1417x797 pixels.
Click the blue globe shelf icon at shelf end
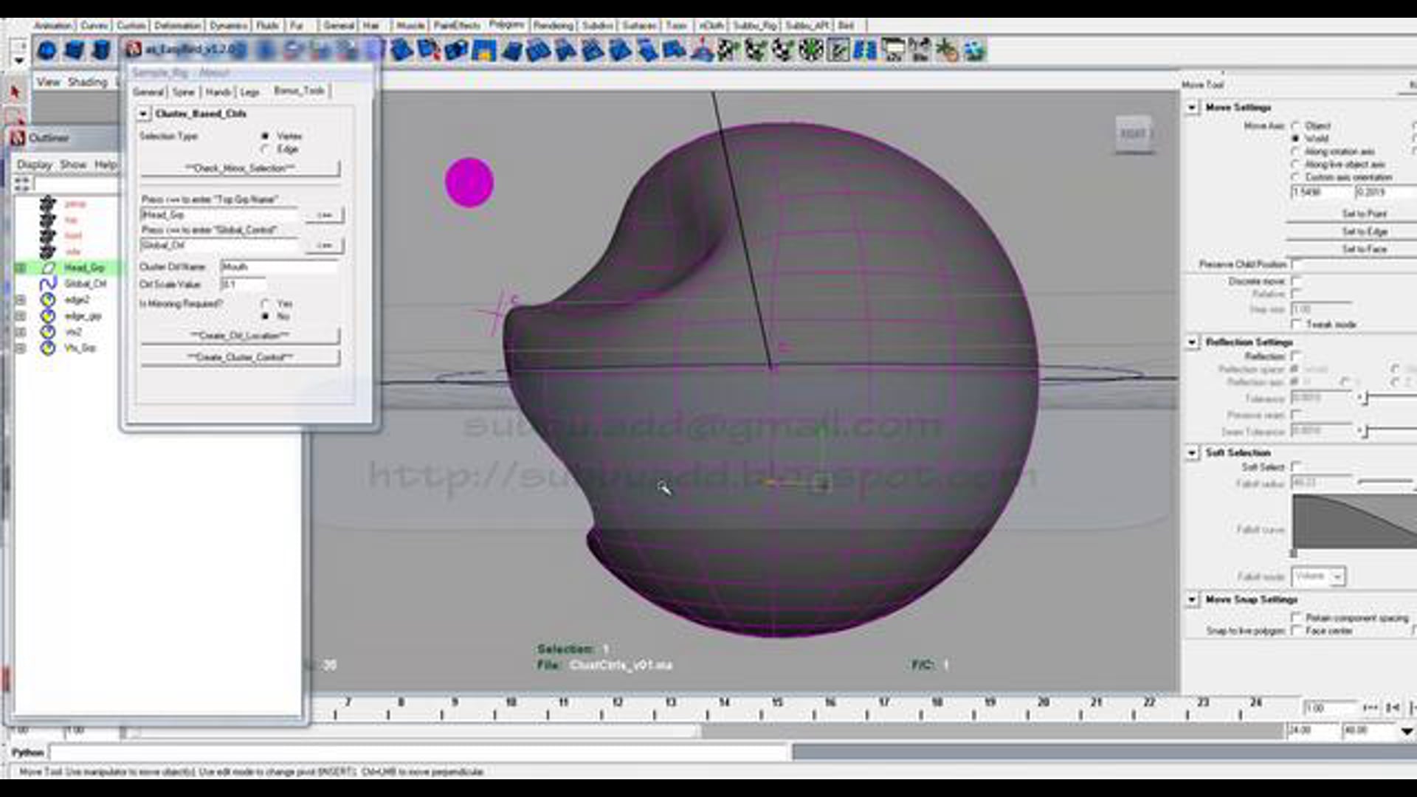pos(974,50)
